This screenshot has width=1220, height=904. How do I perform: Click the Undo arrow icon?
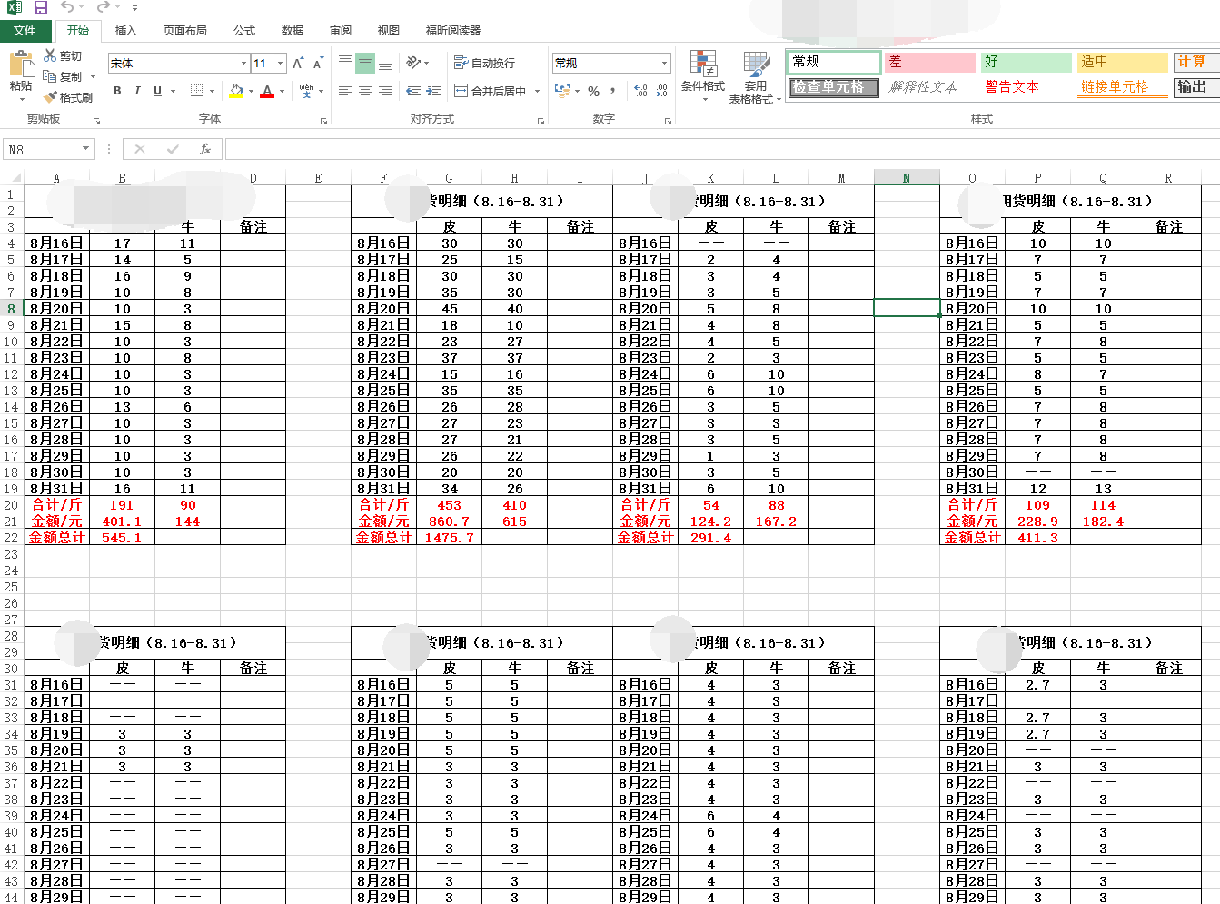[x=67, y=7]
